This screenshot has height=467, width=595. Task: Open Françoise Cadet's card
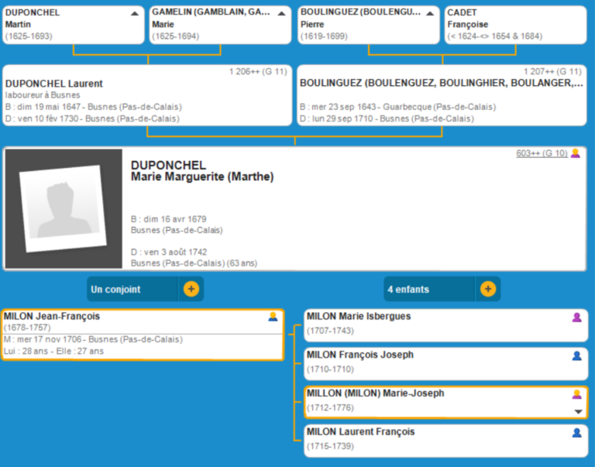click(515, 25)
